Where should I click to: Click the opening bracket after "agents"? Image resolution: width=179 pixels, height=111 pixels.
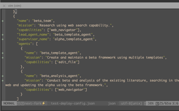37,44
